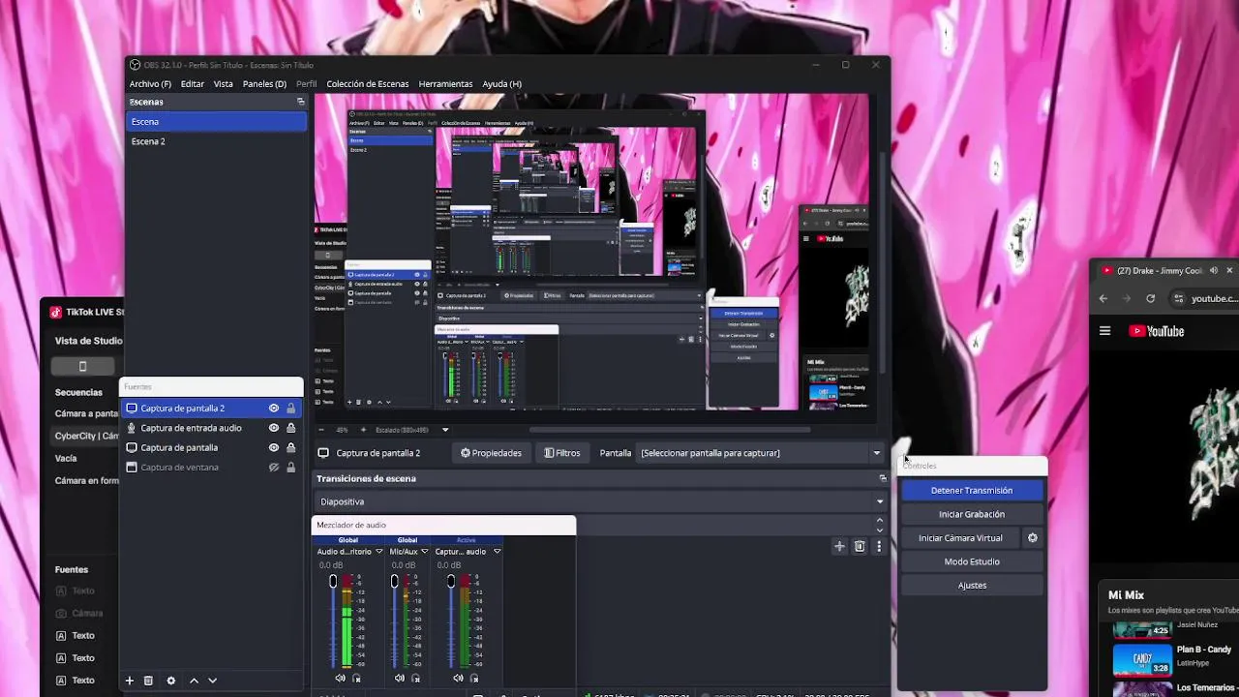Hide the Captura de pantalla source with its eye icon
Screen dimensions: 1239x697
pyautogui.click(x=274, y=447)
